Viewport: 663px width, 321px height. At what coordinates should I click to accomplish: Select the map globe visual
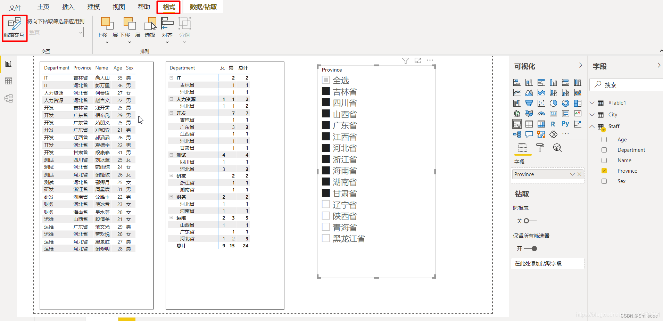pos(517,114)
